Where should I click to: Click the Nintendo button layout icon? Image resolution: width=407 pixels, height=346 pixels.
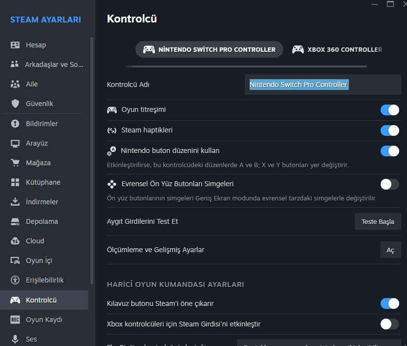(111, 151)
